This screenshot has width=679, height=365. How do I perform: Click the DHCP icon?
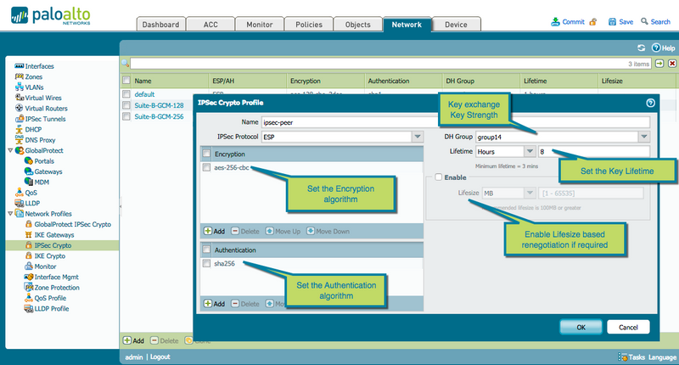tap(19, 129)
